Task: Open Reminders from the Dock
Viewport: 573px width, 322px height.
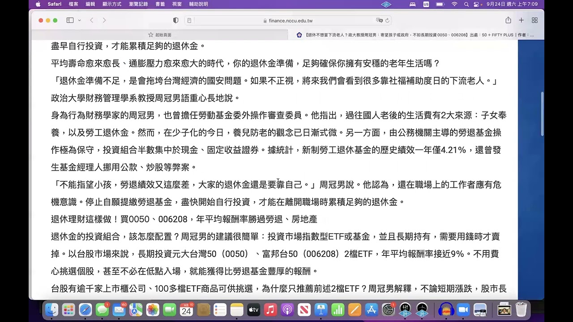Action: click(x=220, y=309)
